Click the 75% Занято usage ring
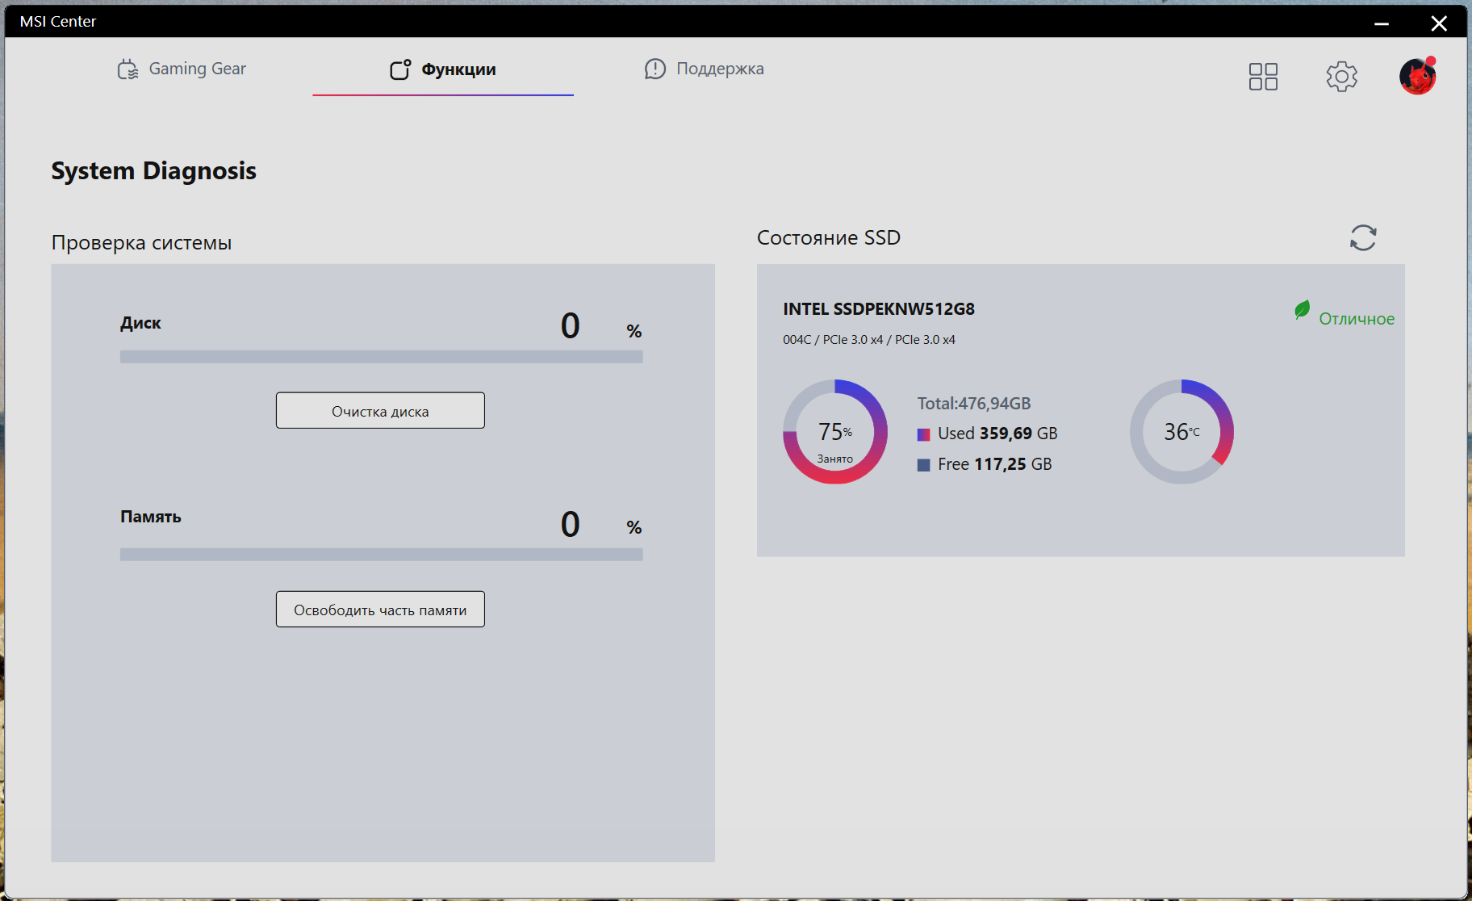The image size is (1472, 901). [835, 432]
